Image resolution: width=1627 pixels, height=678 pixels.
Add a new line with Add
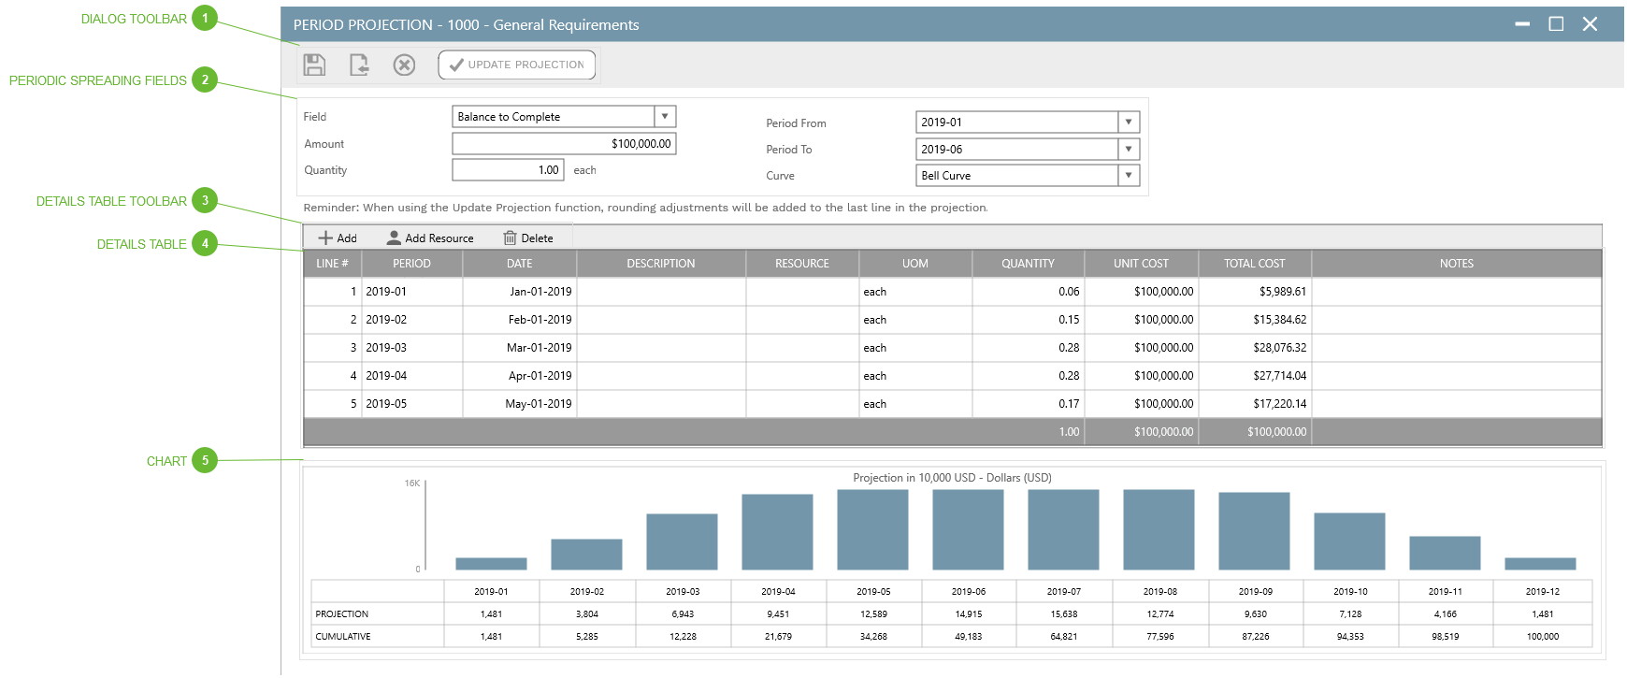click(x=338, y=238)
